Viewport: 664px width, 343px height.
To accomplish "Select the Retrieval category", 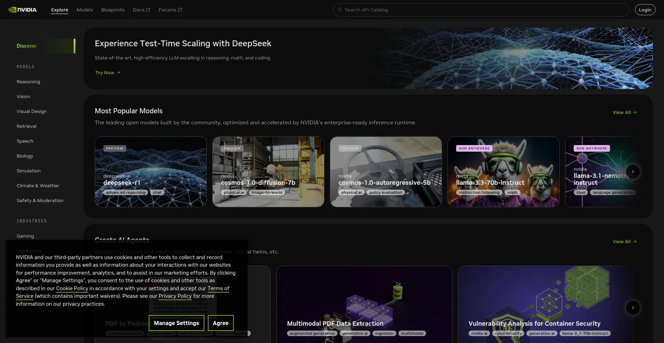I will (26, 126).
